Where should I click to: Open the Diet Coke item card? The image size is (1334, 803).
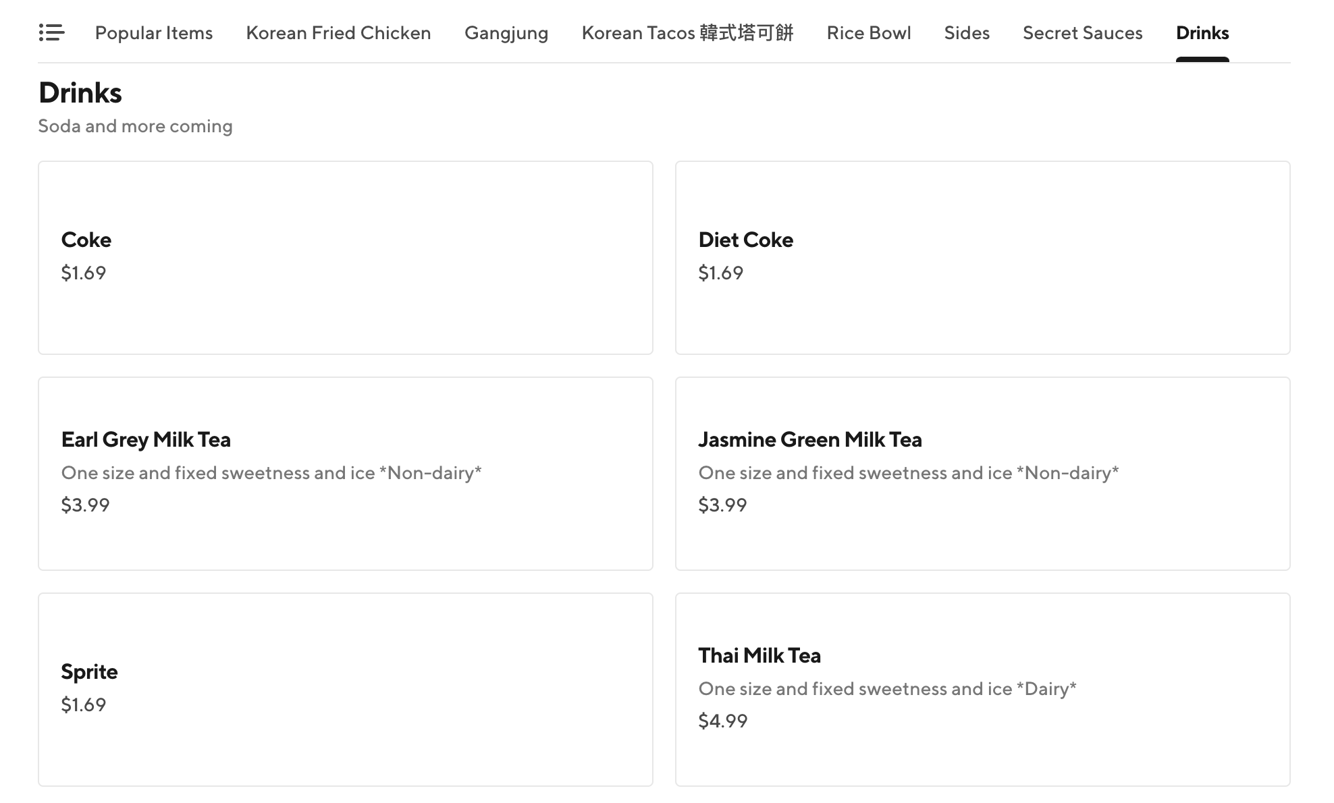click(982, 257)
